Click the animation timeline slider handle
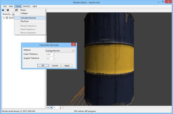The width and height of the screenshot is (173, 114). click(x=63, y=107)
